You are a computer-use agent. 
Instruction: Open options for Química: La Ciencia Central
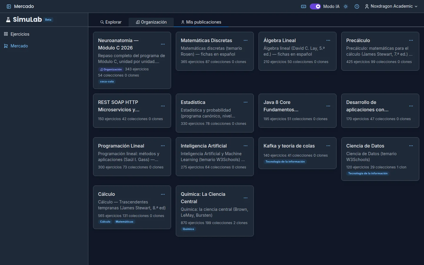tap(246, 198)
